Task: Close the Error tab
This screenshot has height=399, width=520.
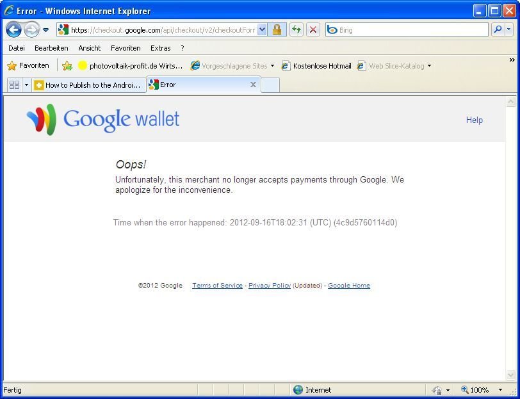Action: [x=253, y=85]
